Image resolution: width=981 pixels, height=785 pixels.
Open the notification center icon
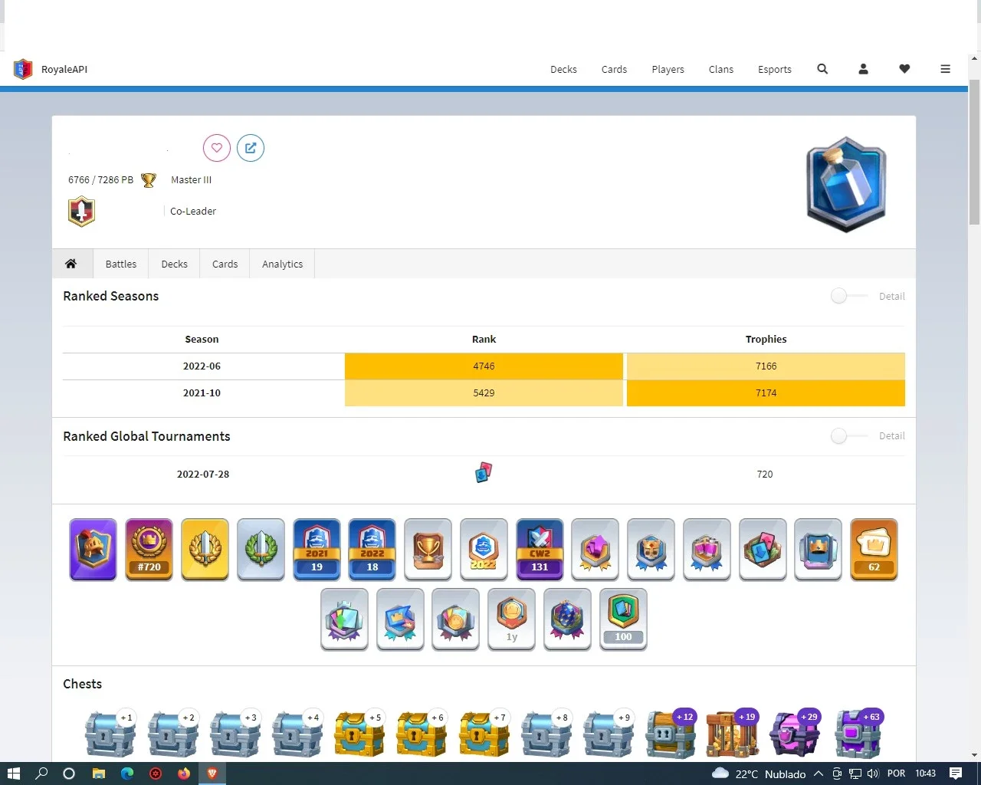point(956,774)
